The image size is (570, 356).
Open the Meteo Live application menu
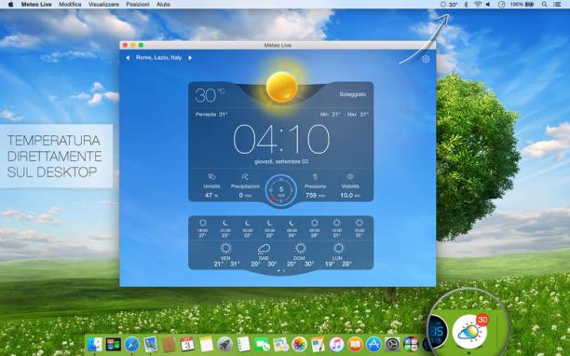(36, 5)
